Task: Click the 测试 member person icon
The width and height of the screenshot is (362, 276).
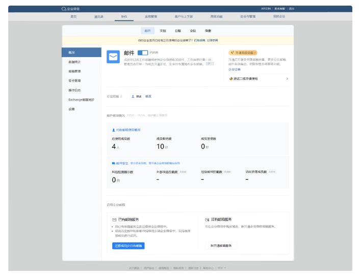Action: pyautogui.click(x=133, y=96)
